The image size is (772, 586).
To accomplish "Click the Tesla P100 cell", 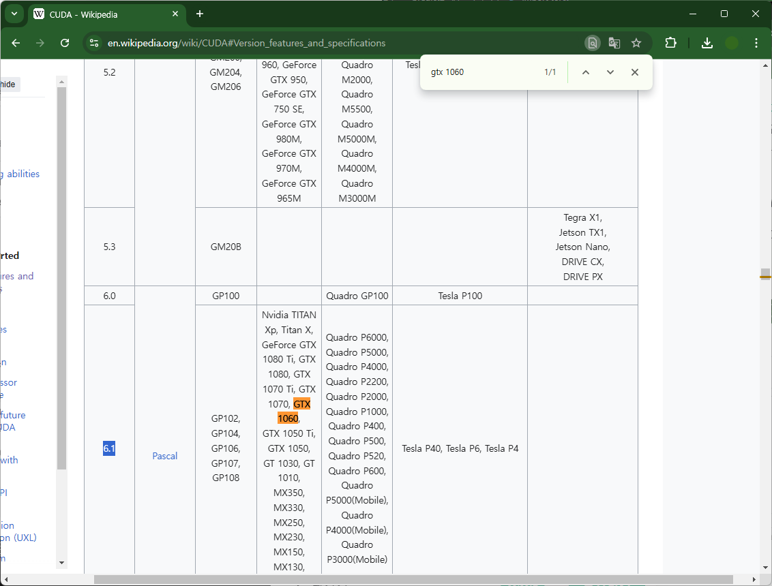I will click(x=460, y=296).
